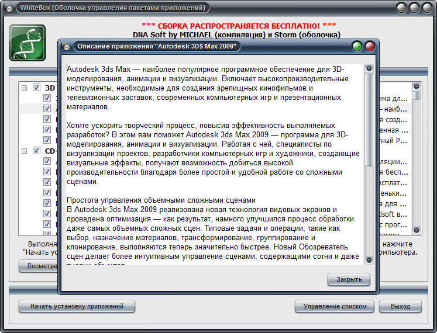Click up arrow of description dialog scrollbar
The height and width of the screenshot is (333, 437).
coord(369,69)
